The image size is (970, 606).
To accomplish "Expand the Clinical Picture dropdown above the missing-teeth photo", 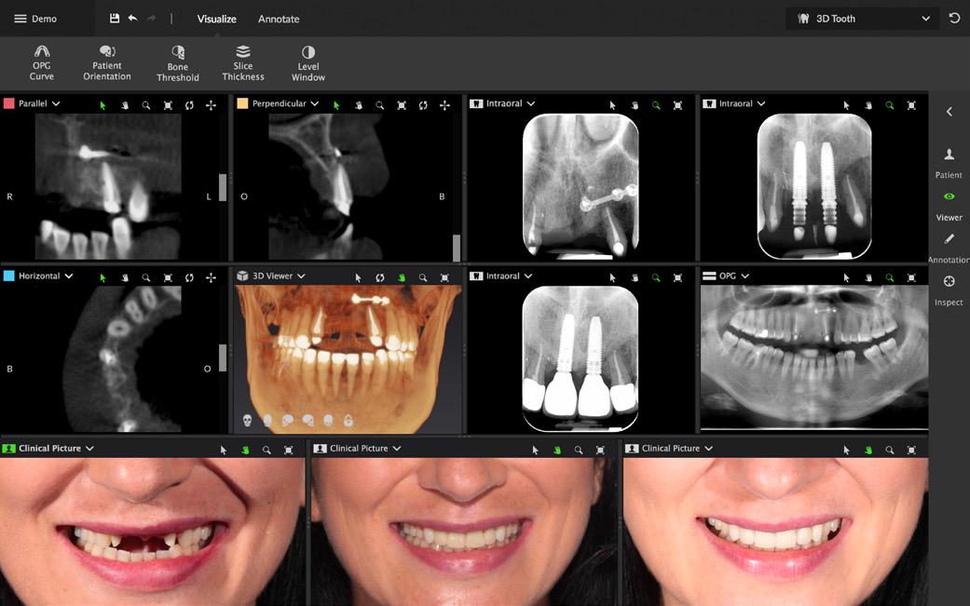I will click(89, 449).
